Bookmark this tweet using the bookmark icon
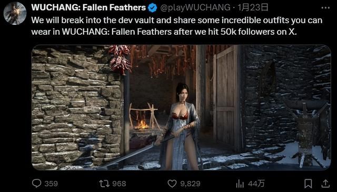 click(308, 184)
